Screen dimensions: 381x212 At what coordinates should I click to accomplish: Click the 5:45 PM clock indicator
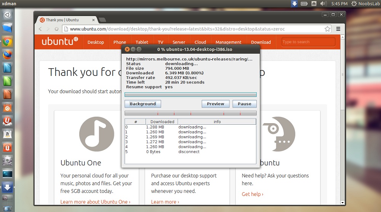339,4
